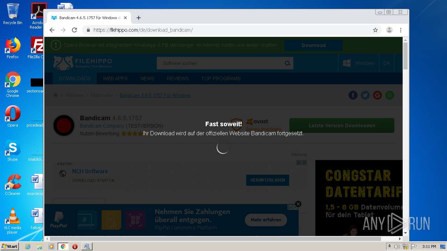Viewport: 447px width, 251px height.
Task: Bookmark this page with the star icon
Action: click(375, 30)
